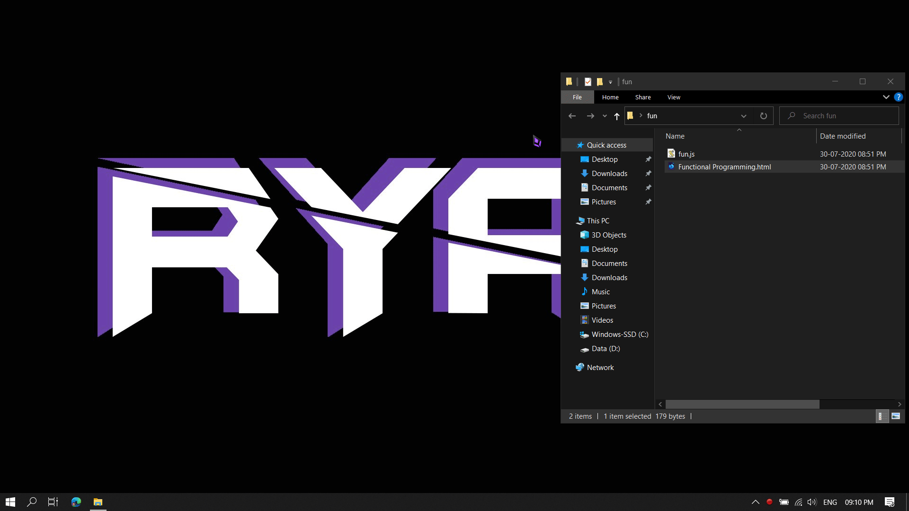Screen dimensions: 909x511
Task: Click File Explorer taskbar icon
Action: (x=98, y=502)
